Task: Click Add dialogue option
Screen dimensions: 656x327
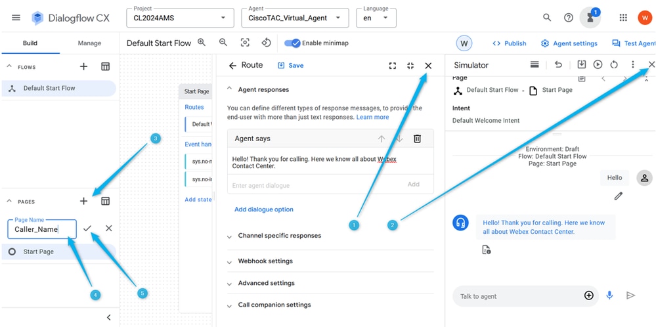Action: [263, 209]
